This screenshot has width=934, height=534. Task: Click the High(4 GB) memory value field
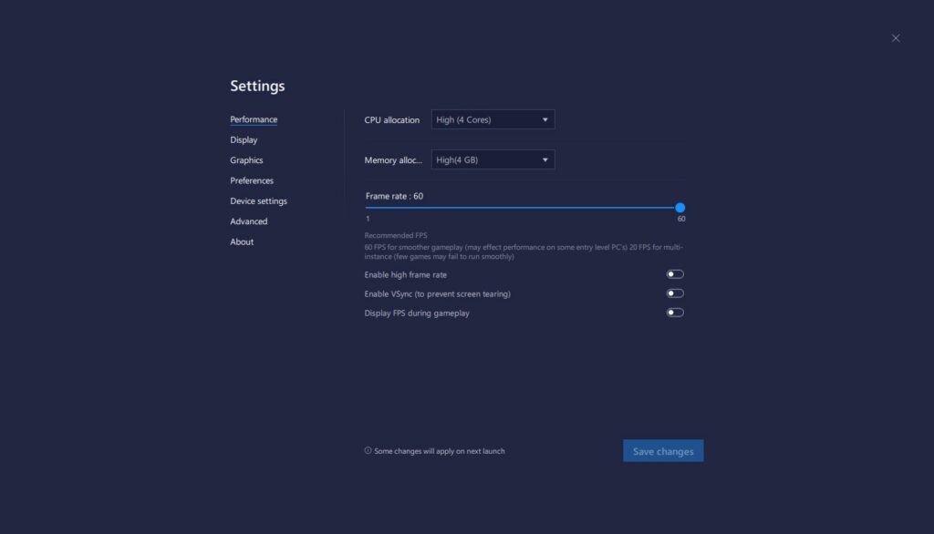pos(479,159)
